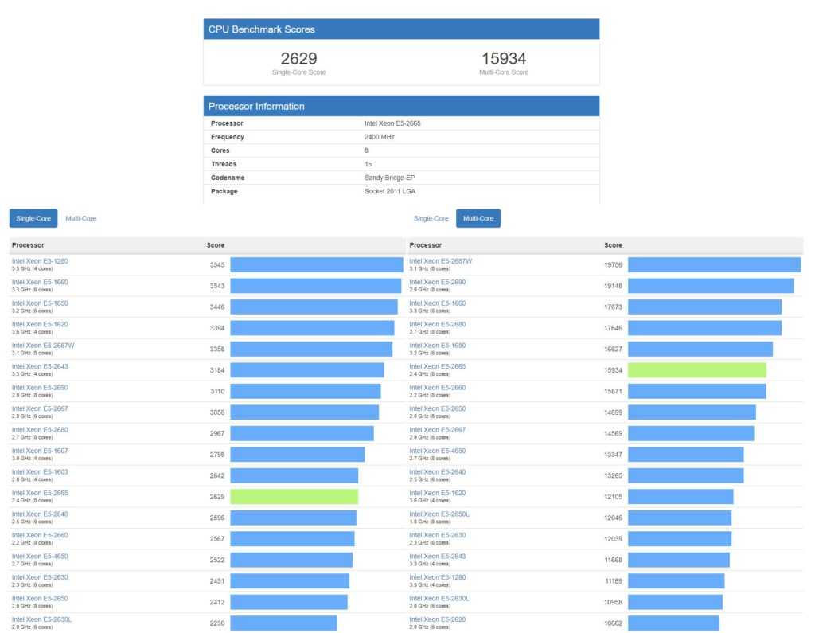815x633 pixels.
Task: Open the Intel Xeon E5-2650L processor link
Action: (x=439, y=514)
